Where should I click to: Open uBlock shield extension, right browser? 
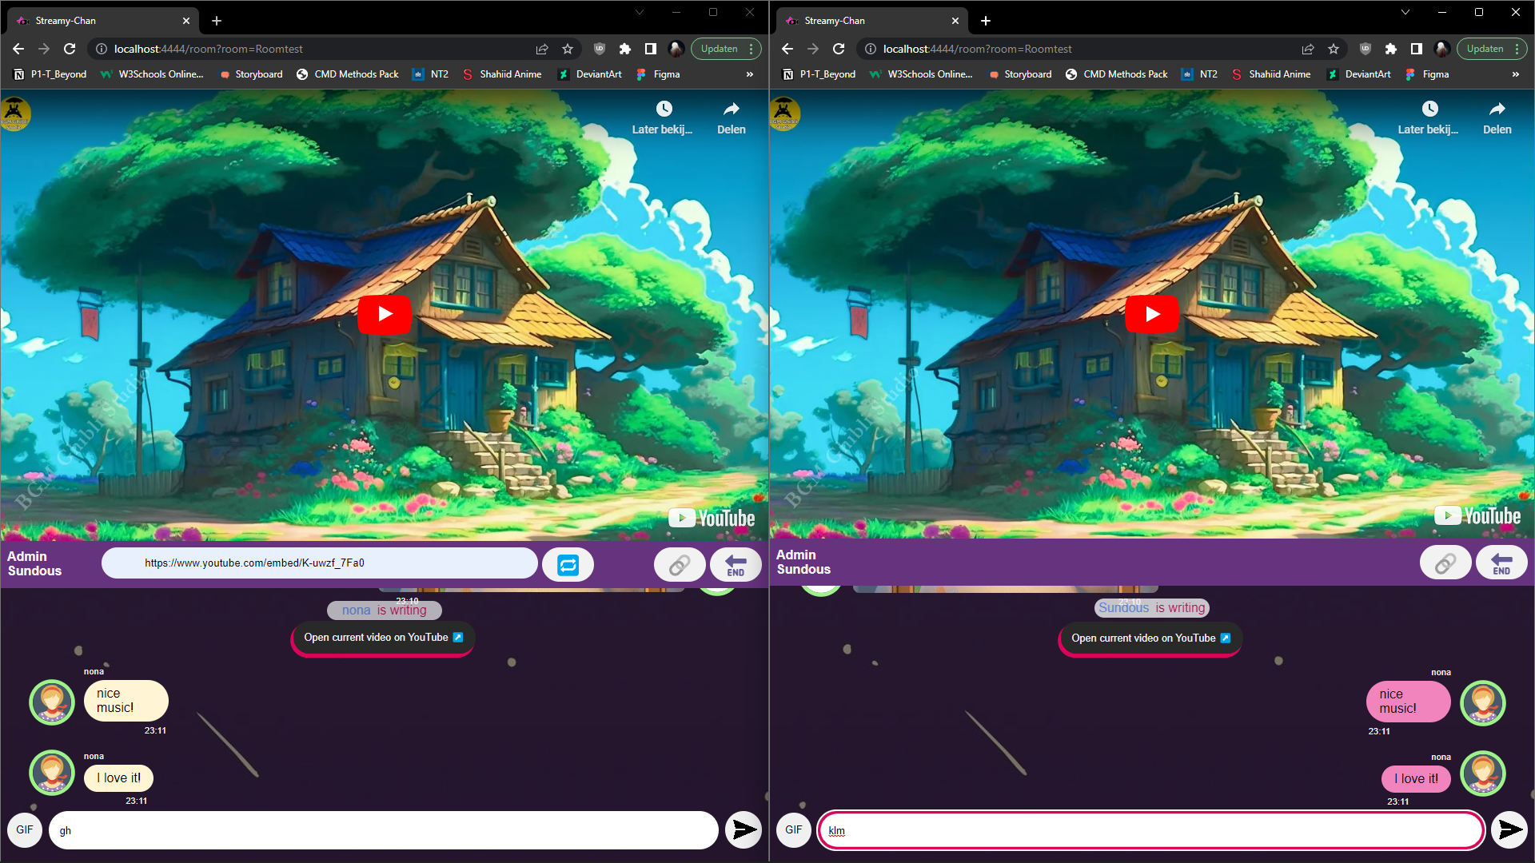[1366, 49]
